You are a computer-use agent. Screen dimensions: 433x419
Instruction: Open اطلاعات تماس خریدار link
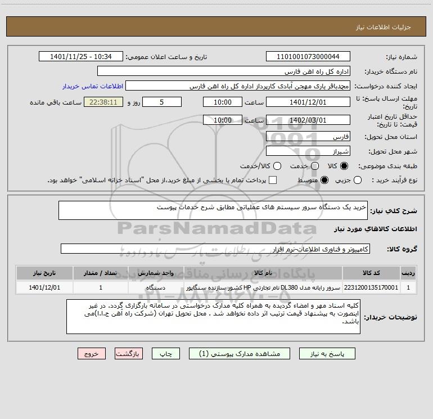[x=93, y=86]
